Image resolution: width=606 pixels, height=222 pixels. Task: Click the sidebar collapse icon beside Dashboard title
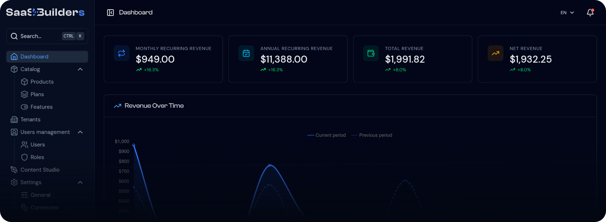(x=110, y=13)
